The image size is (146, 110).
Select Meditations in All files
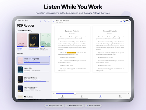(x=33, y=97)
